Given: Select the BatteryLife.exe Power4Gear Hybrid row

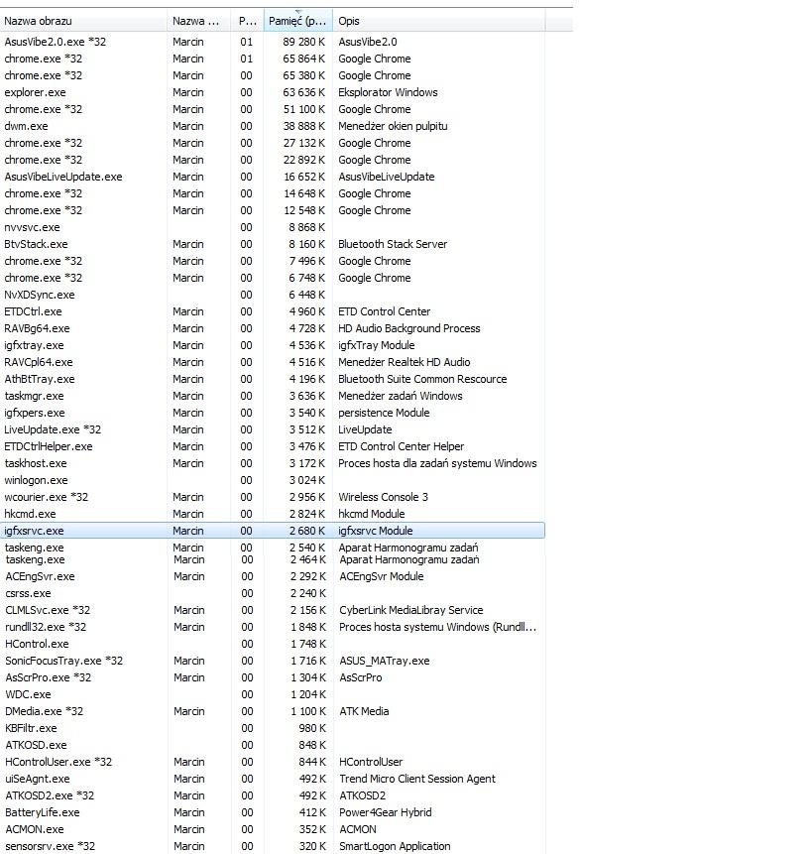Looking at the screenshot, I should tap(272, 813).
